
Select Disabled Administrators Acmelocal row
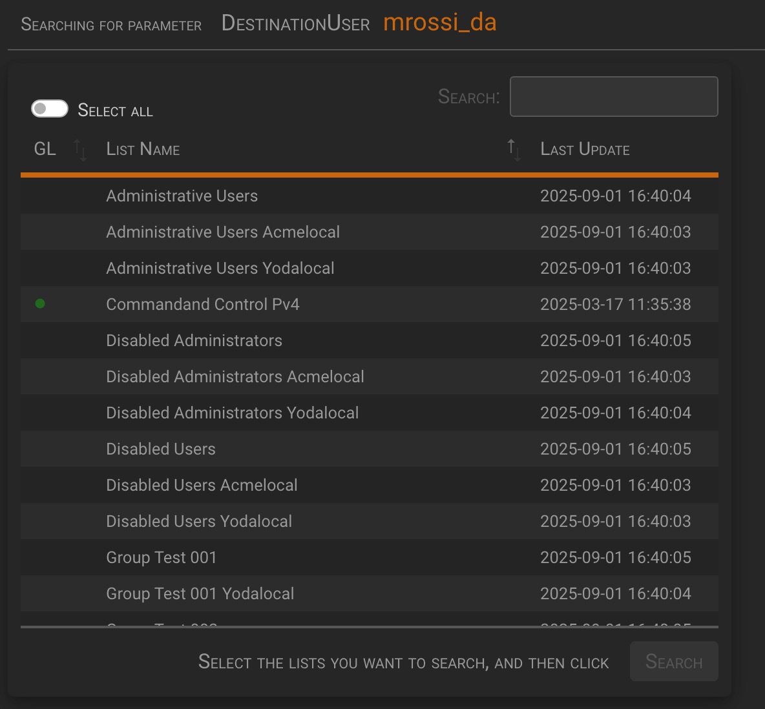[235, 376]
